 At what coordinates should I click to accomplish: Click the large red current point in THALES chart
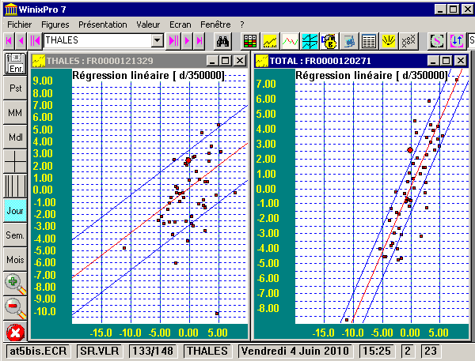(x=188, y=160)
